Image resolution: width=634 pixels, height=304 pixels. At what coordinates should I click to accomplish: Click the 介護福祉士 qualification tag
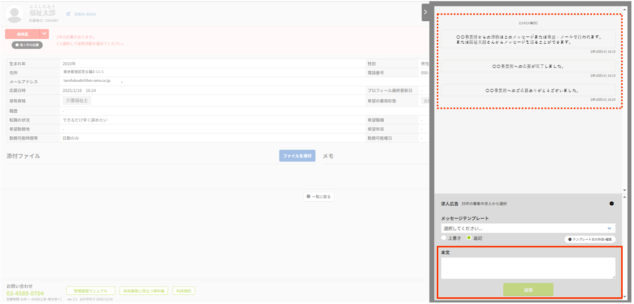77,101
